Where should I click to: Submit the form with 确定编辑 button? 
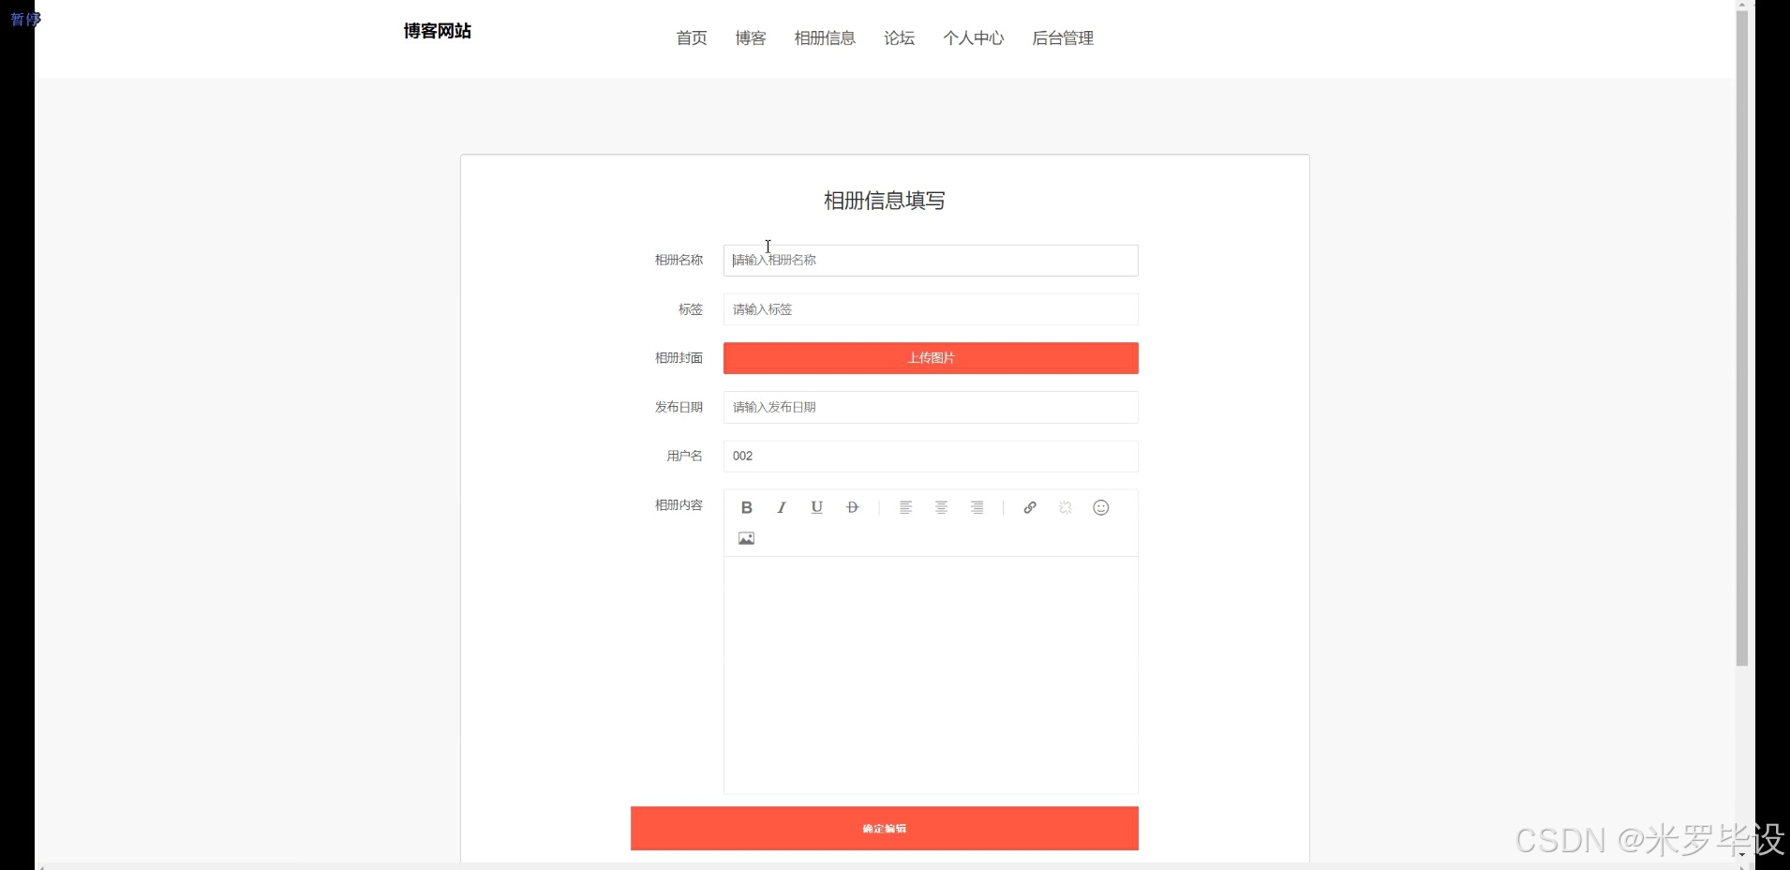pos(884,828)
